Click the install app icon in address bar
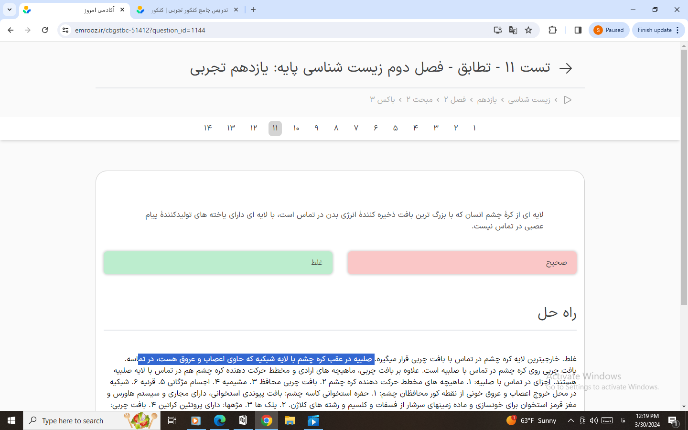688x430 pixels. 497,30
